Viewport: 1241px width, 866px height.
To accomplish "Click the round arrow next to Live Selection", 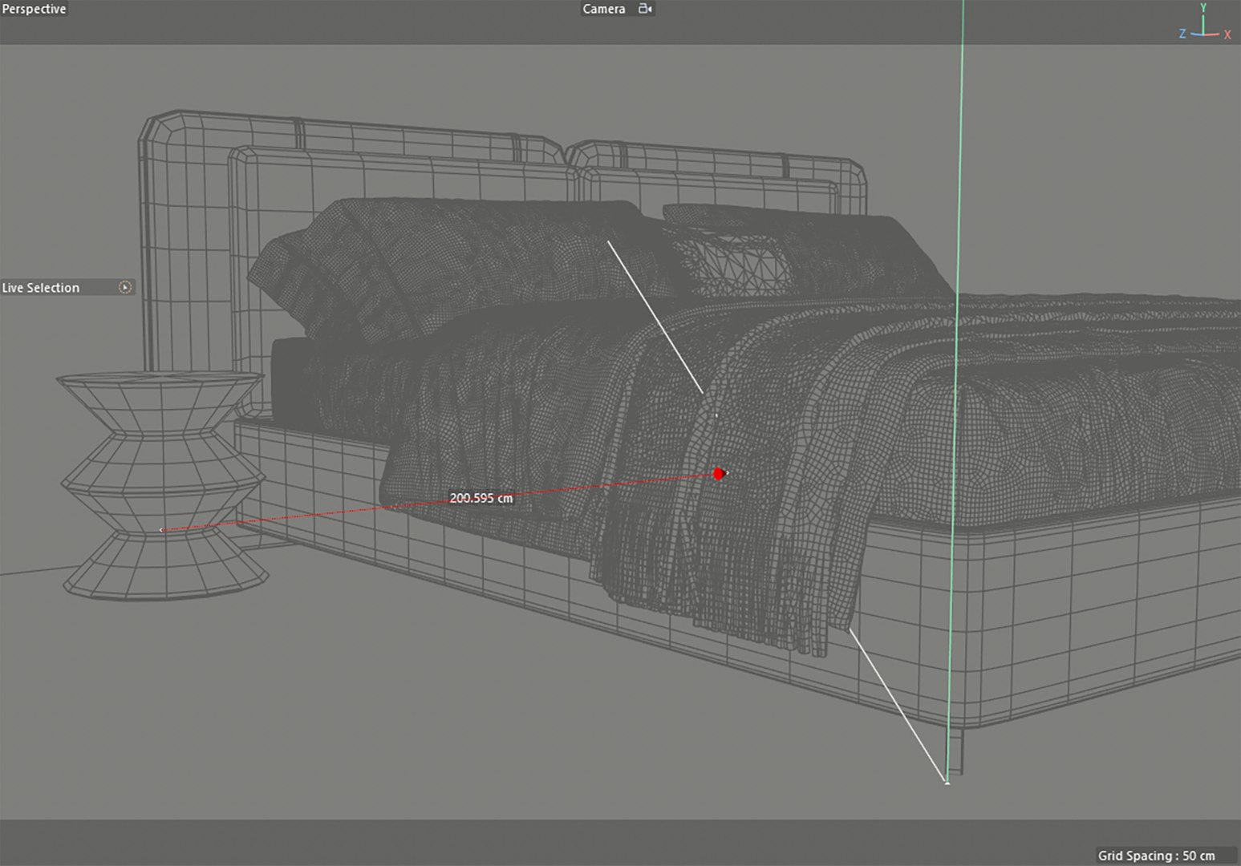I will coord(125,287).
